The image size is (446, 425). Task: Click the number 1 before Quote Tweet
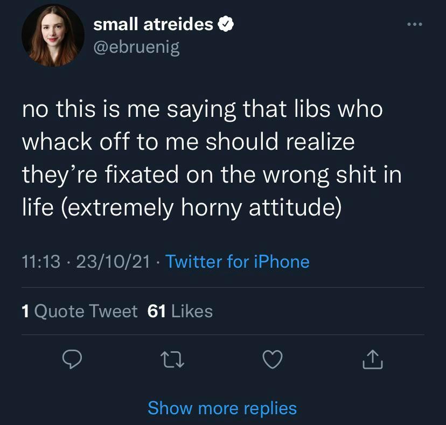tap(25, 311)
